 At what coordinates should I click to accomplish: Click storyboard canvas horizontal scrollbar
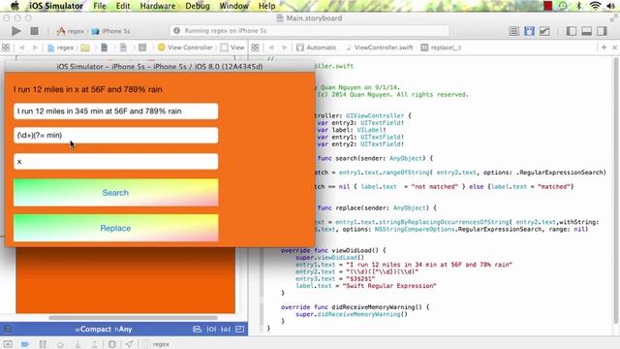pos(133,317)
